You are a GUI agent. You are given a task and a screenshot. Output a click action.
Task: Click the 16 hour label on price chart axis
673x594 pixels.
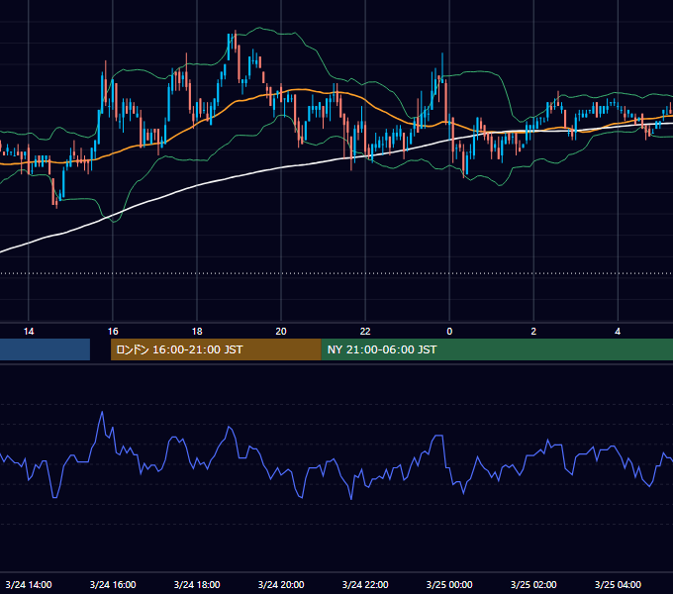(x=113, y=332)
